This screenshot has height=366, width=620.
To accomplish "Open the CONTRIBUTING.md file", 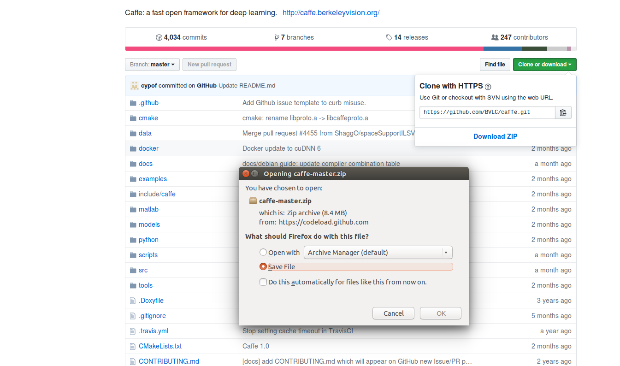I will 169,361.
